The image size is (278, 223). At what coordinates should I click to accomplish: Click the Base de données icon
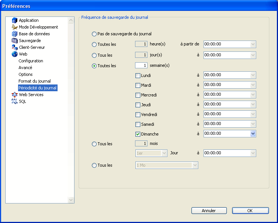click(x=15, y=34)
